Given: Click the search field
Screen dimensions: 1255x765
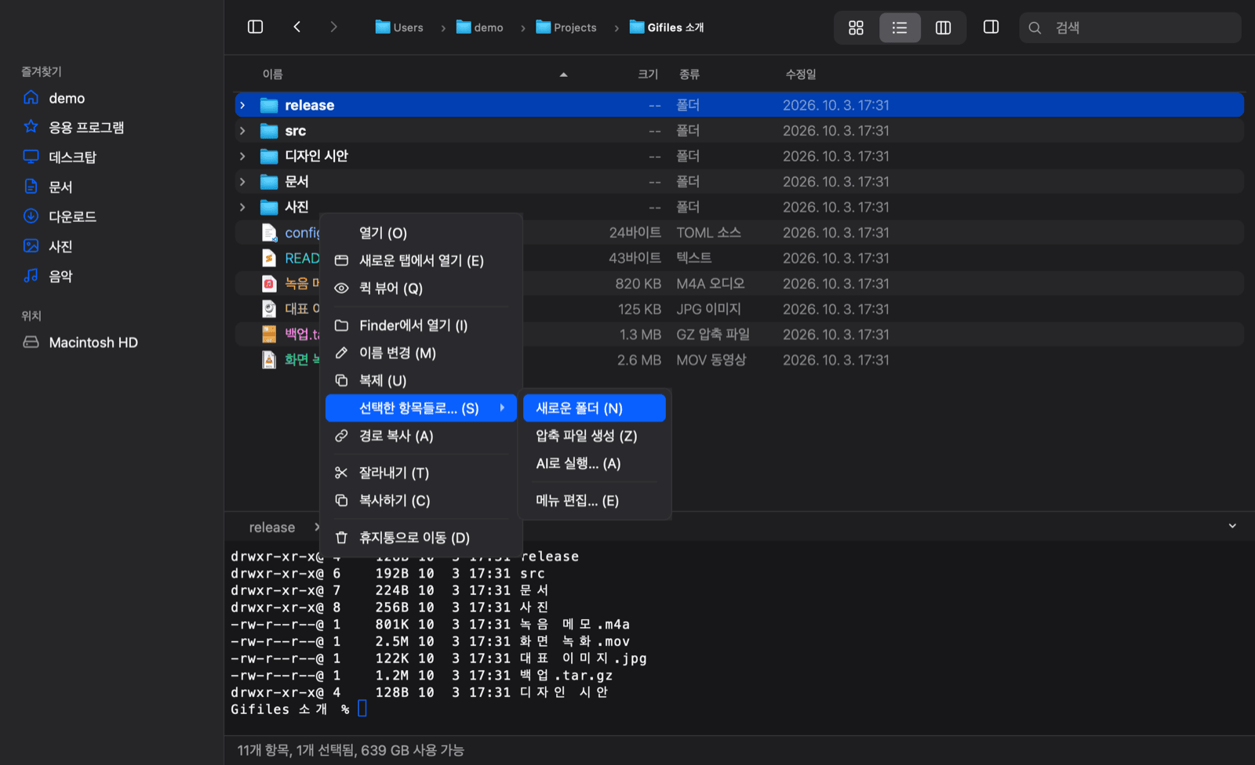Looking at the screenshot, I should [x=1129, y=27].
